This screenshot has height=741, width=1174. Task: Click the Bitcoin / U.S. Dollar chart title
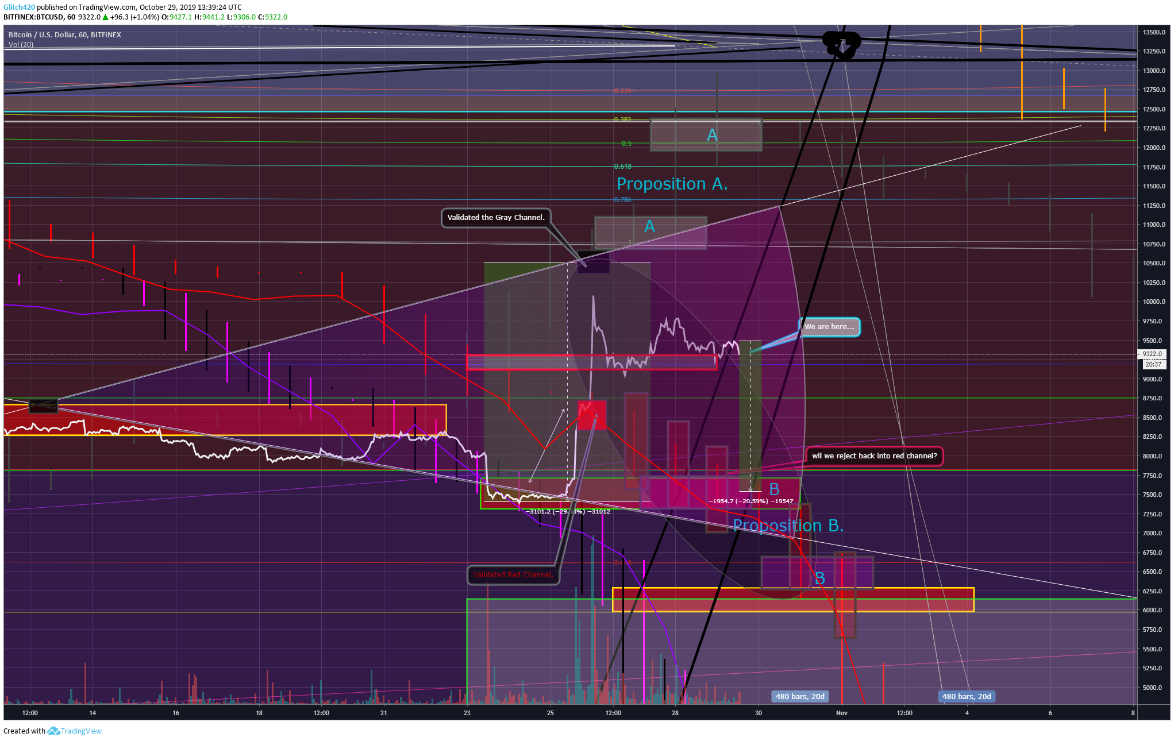point(65,35)
